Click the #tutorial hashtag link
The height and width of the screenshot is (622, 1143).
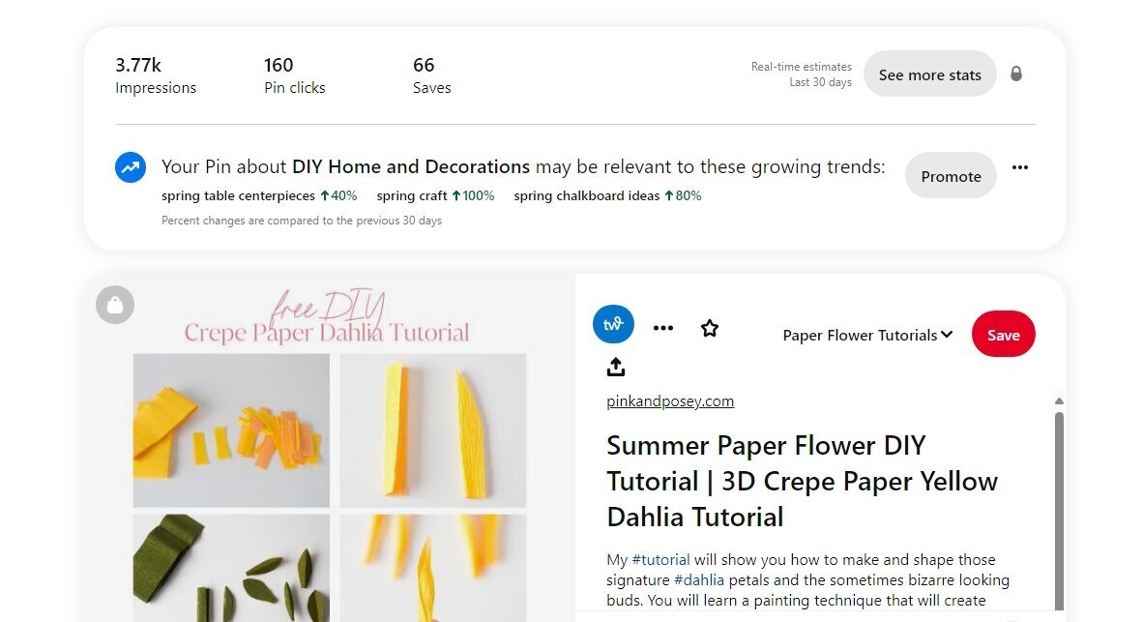coord(660,559)
